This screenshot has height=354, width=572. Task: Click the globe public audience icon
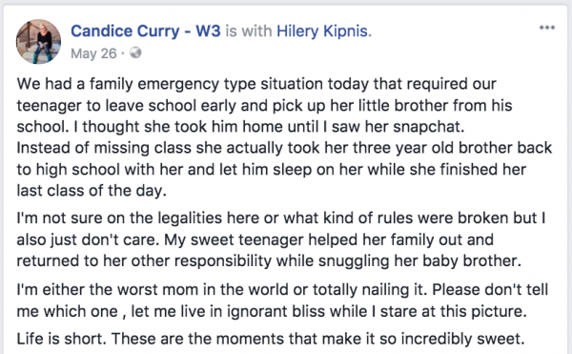tap(135, 52)
